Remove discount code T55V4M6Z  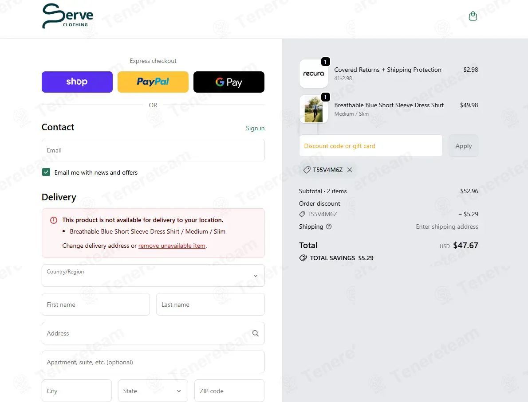[350, 170]
